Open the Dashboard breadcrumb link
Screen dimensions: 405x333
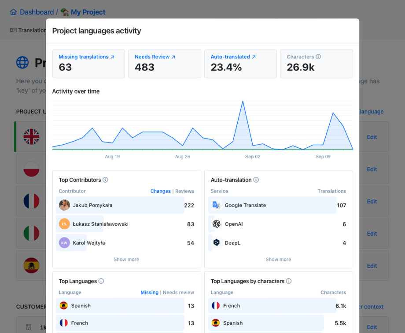37,12
